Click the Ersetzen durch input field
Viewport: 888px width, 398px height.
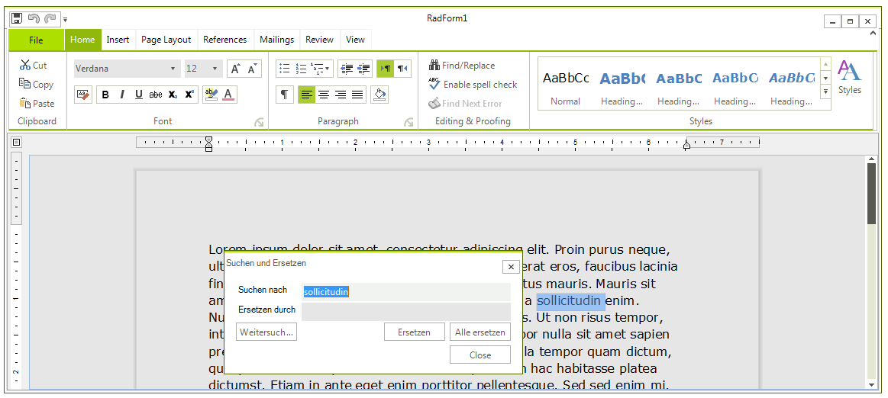tap(406, 312)
